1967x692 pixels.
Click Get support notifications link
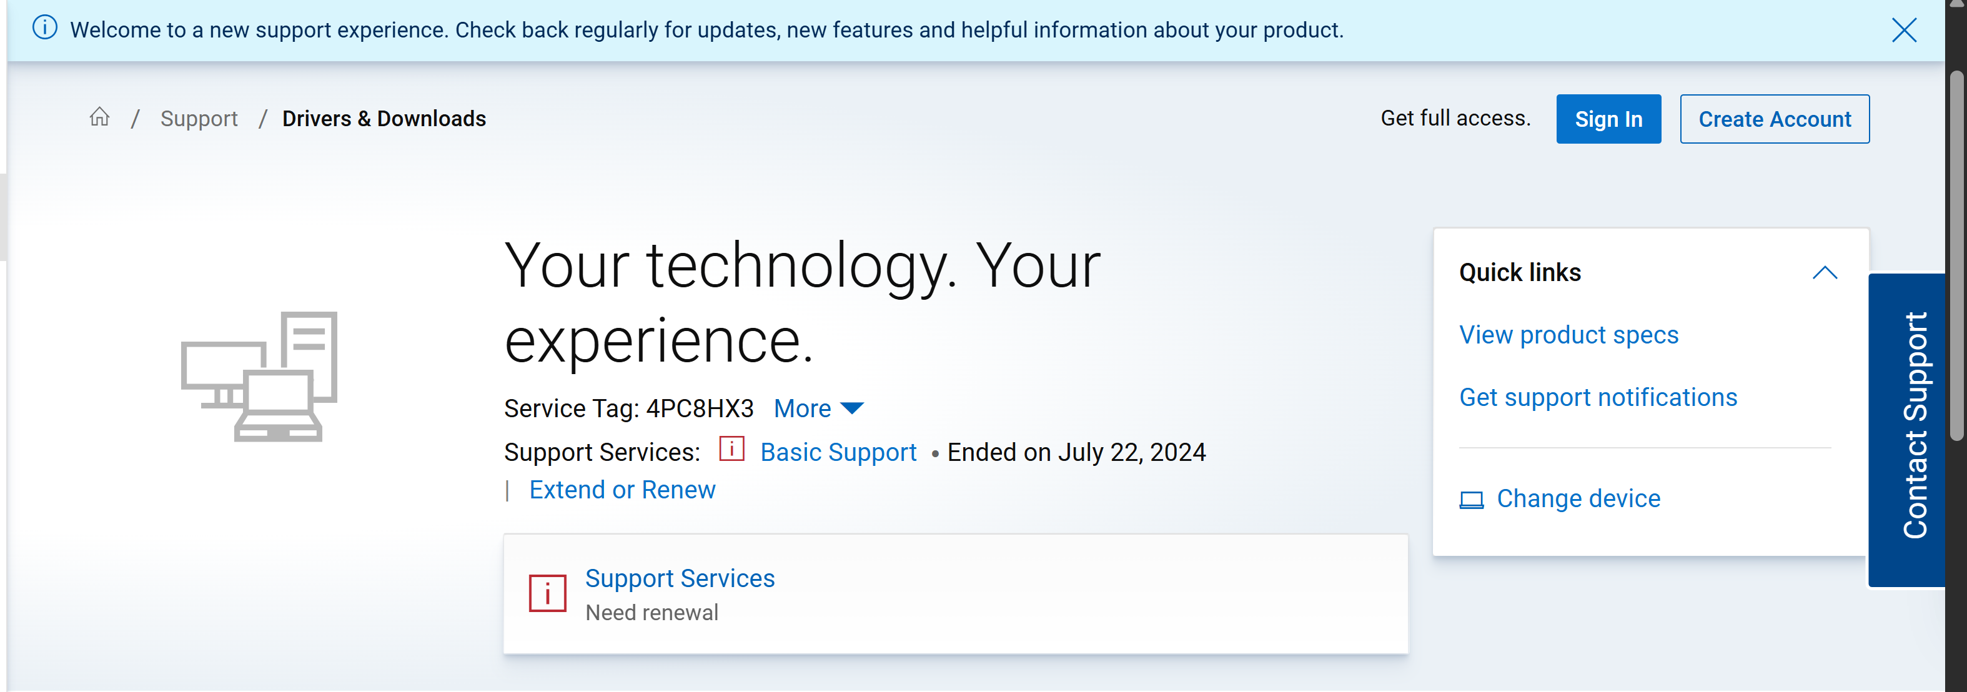(1597, 397)
